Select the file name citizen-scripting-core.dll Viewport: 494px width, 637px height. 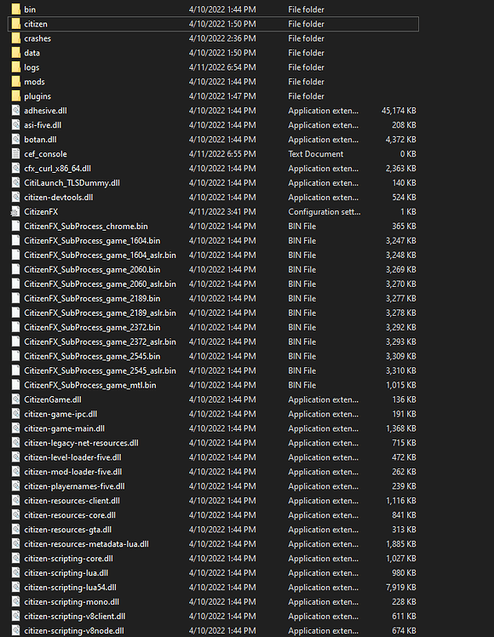69,558
